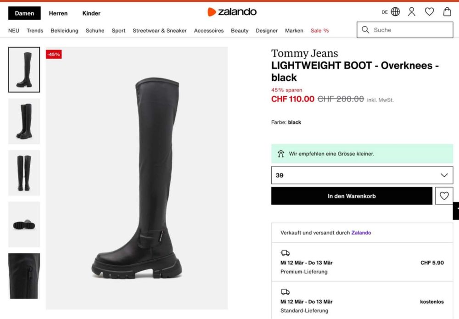Open the Zalando seller link

click(x=361, y=233)
